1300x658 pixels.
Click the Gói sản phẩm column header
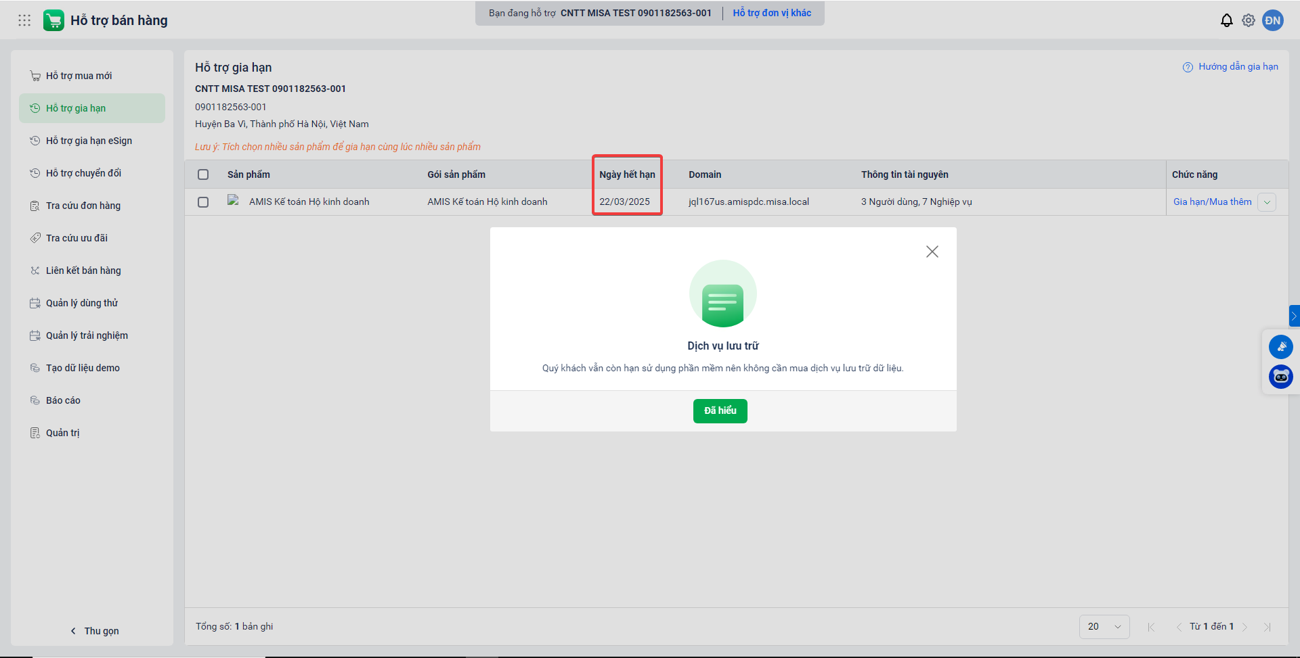click(x=456, y=174)
